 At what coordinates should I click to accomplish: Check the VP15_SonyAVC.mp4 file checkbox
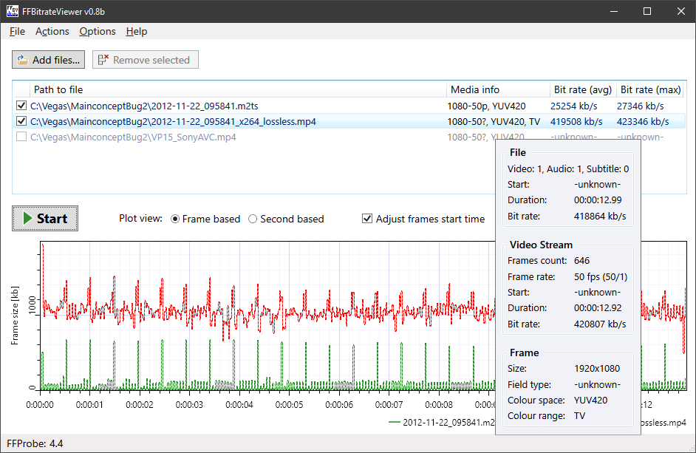21,137
